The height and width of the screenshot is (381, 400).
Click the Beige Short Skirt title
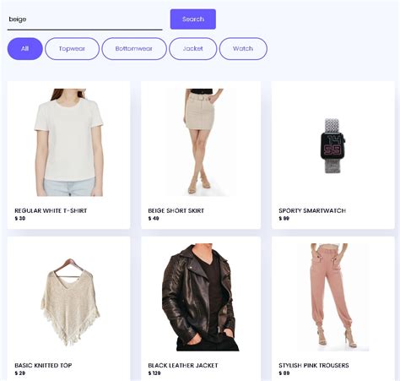click(x=176, y=210)
